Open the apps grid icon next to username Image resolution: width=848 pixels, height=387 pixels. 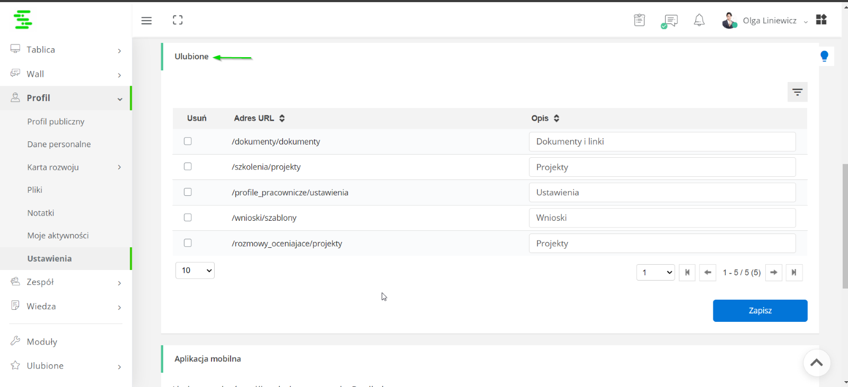coord(821,20)
